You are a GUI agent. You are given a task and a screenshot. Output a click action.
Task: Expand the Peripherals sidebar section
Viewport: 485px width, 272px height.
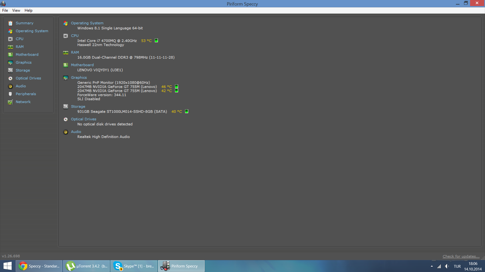coord(25,94)
